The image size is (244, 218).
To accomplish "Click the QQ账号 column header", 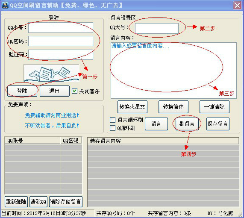I will tap(32, 141).
